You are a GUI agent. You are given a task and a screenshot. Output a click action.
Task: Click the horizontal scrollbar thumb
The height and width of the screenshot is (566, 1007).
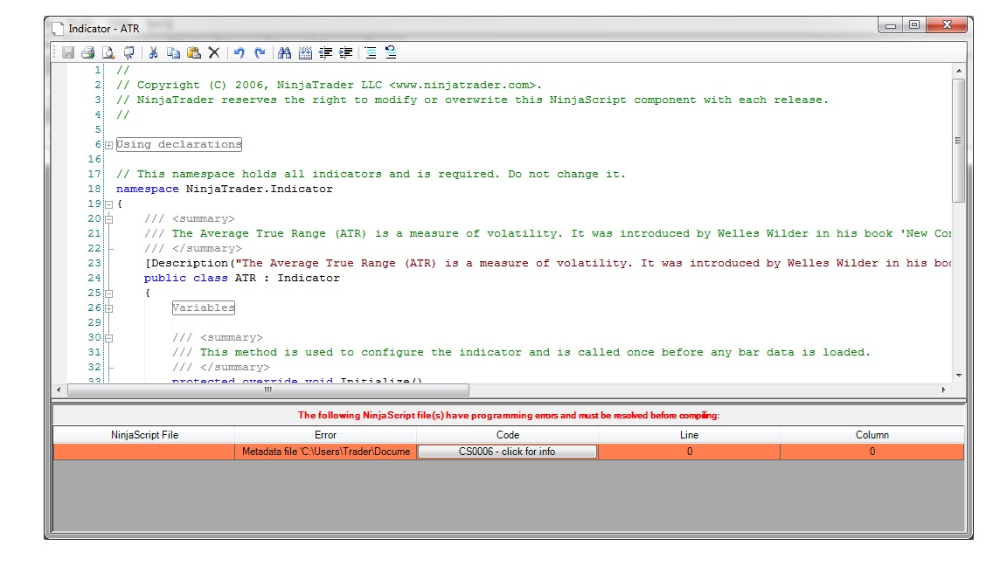pyautogui.click(x=267, y=390)
